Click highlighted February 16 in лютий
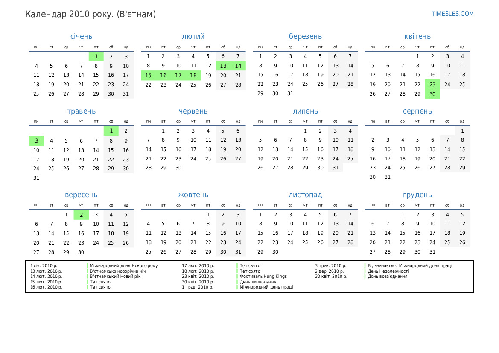Image resolution: width=499 pixels, height=353 pixels. point(163,76)
